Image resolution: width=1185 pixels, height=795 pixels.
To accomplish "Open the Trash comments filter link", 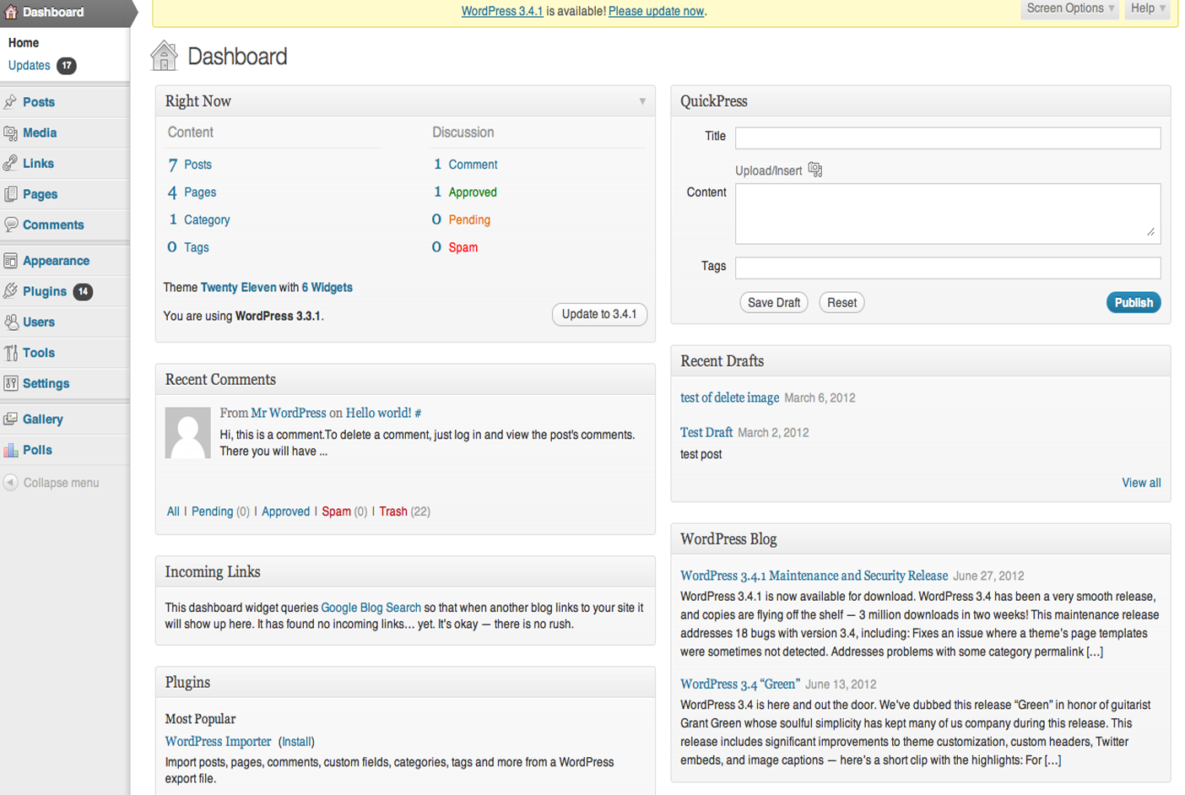I will pyautogui.click(x=393, y=511).
